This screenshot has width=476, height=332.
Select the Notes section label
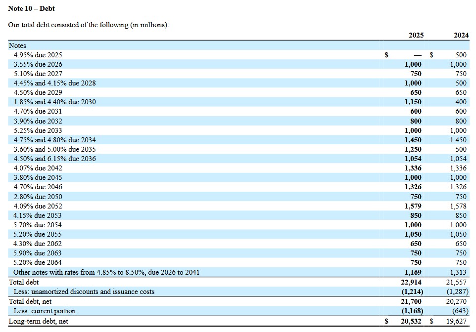(x=17, y=45)
